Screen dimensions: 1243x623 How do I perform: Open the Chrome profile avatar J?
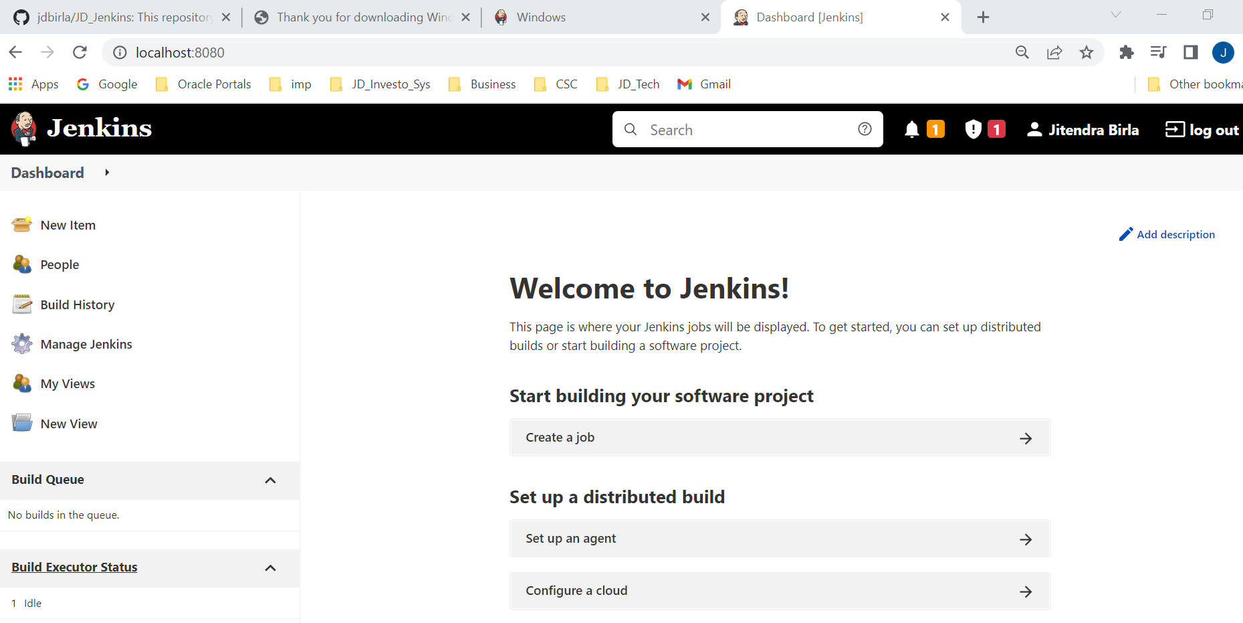point(1223,52)
